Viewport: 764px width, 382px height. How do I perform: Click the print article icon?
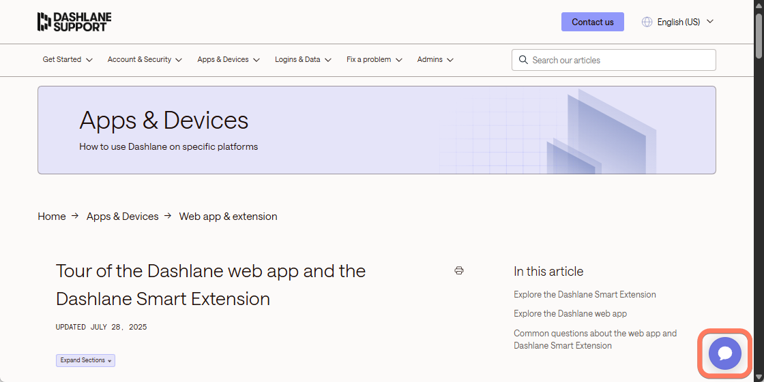459,270
